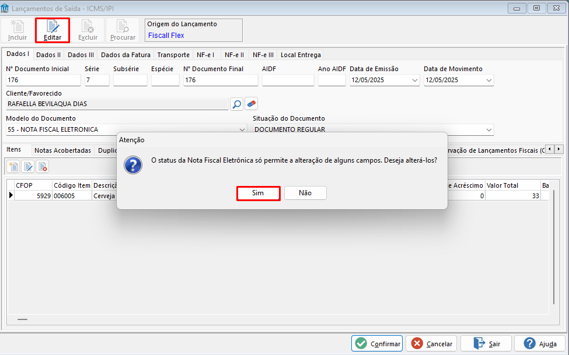Click the eraser clear icon beside Cliente/Favorecido

(251, 104)
